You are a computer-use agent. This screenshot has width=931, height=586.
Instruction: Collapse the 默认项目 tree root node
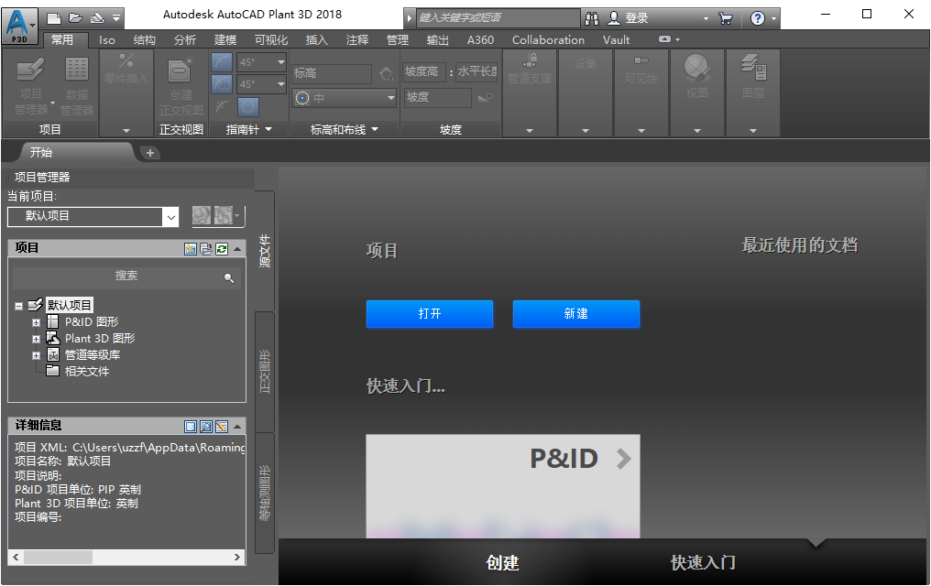[19, 306]
